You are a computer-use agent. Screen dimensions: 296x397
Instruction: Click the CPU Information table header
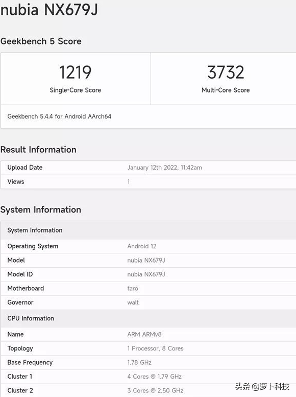pyautogui.click(x=148, y=318)
